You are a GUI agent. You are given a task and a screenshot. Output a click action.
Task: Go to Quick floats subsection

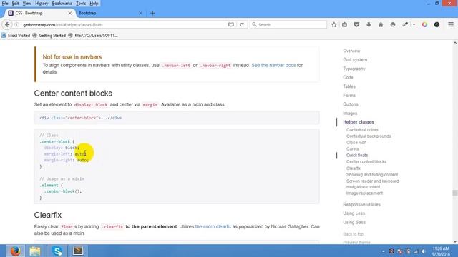(357, 156)
